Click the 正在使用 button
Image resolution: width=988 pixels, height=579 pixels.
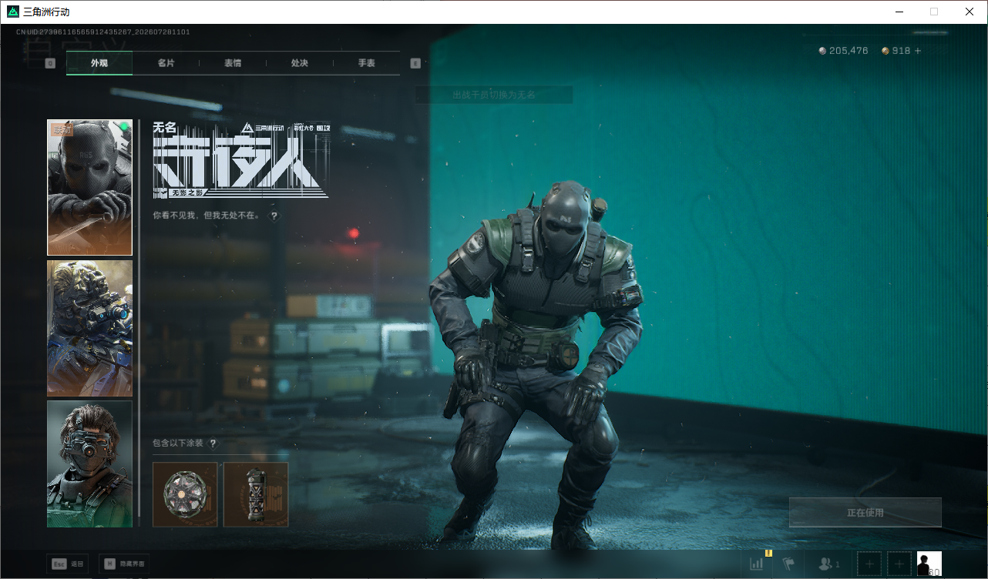(865, 513)
